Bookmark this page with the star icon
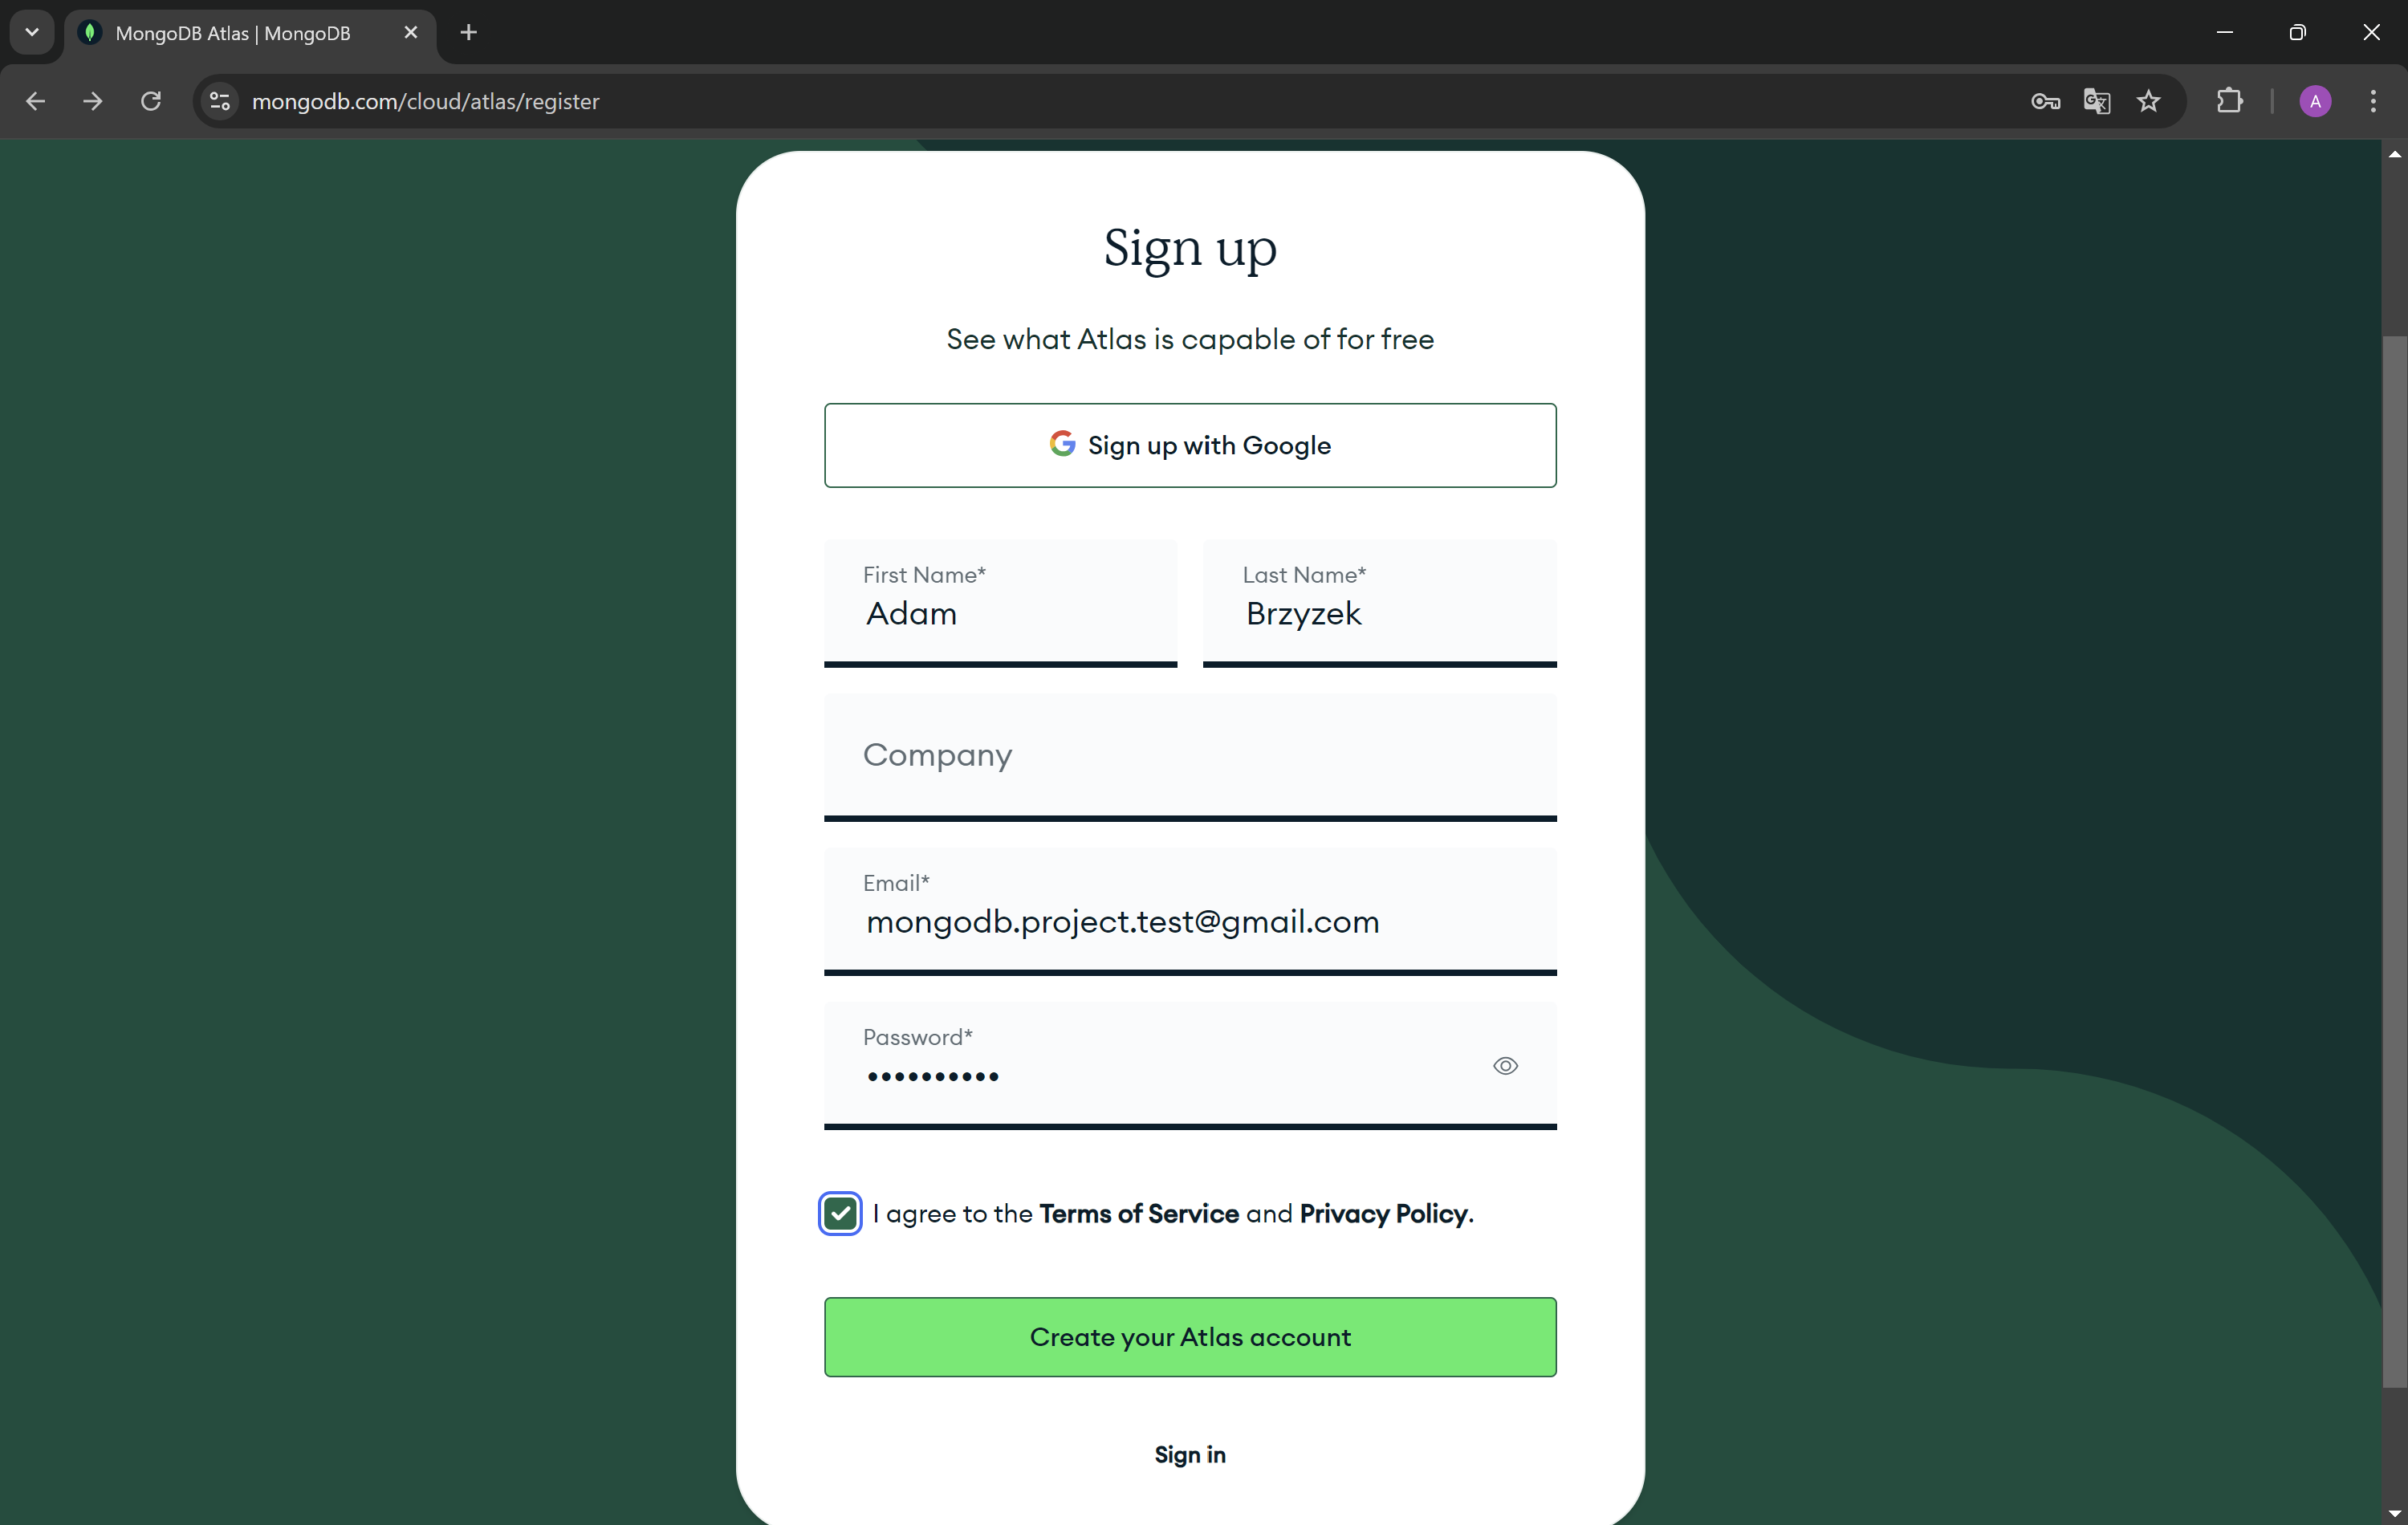Screen dimensions: 2408x1525 (2149, 101)
